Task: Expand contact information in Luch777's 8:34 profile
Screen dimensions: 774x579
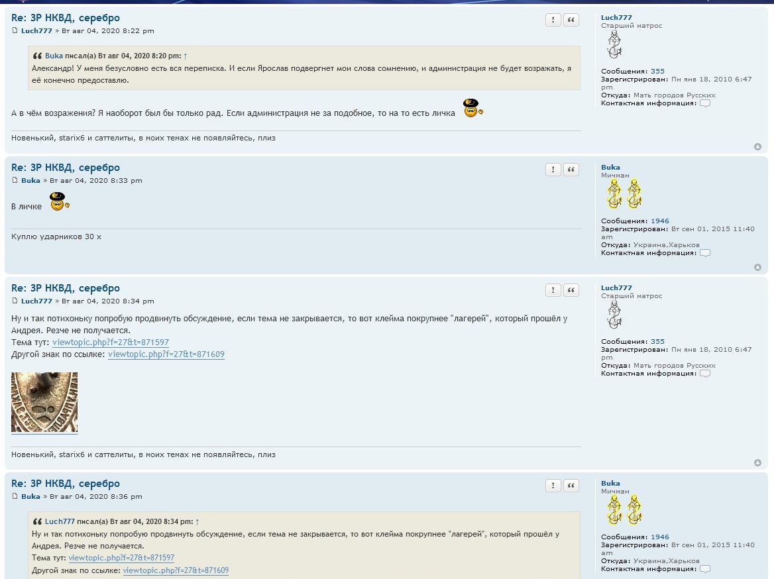Action: click(x=704, y=374)
